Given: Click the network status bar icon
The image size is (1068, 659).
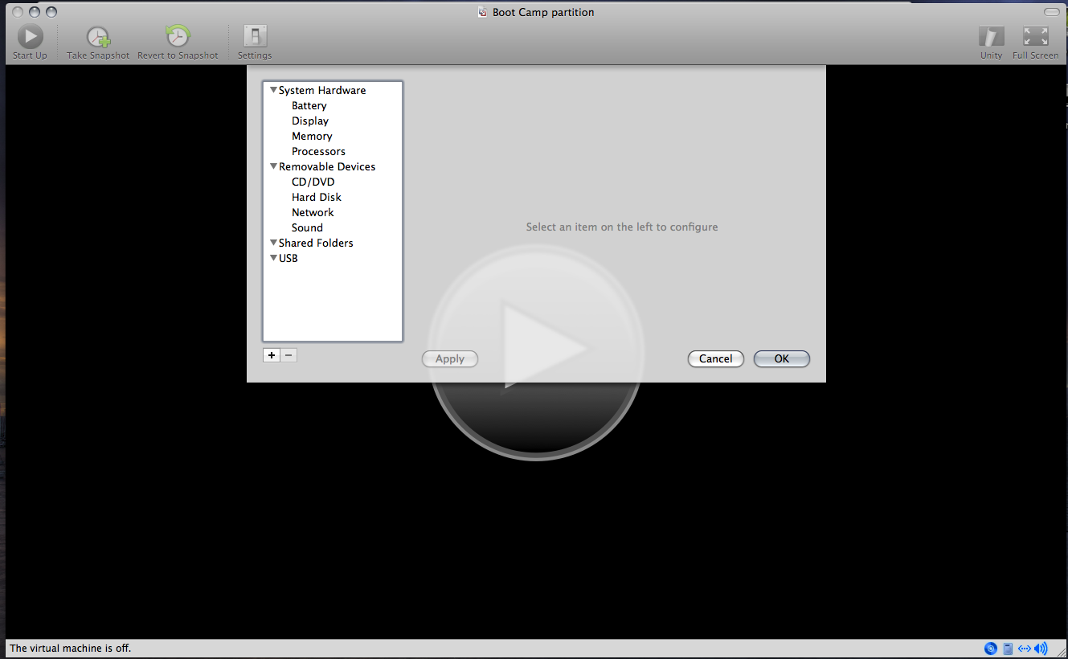Looking at the screenshot, I should [1024, 649].
